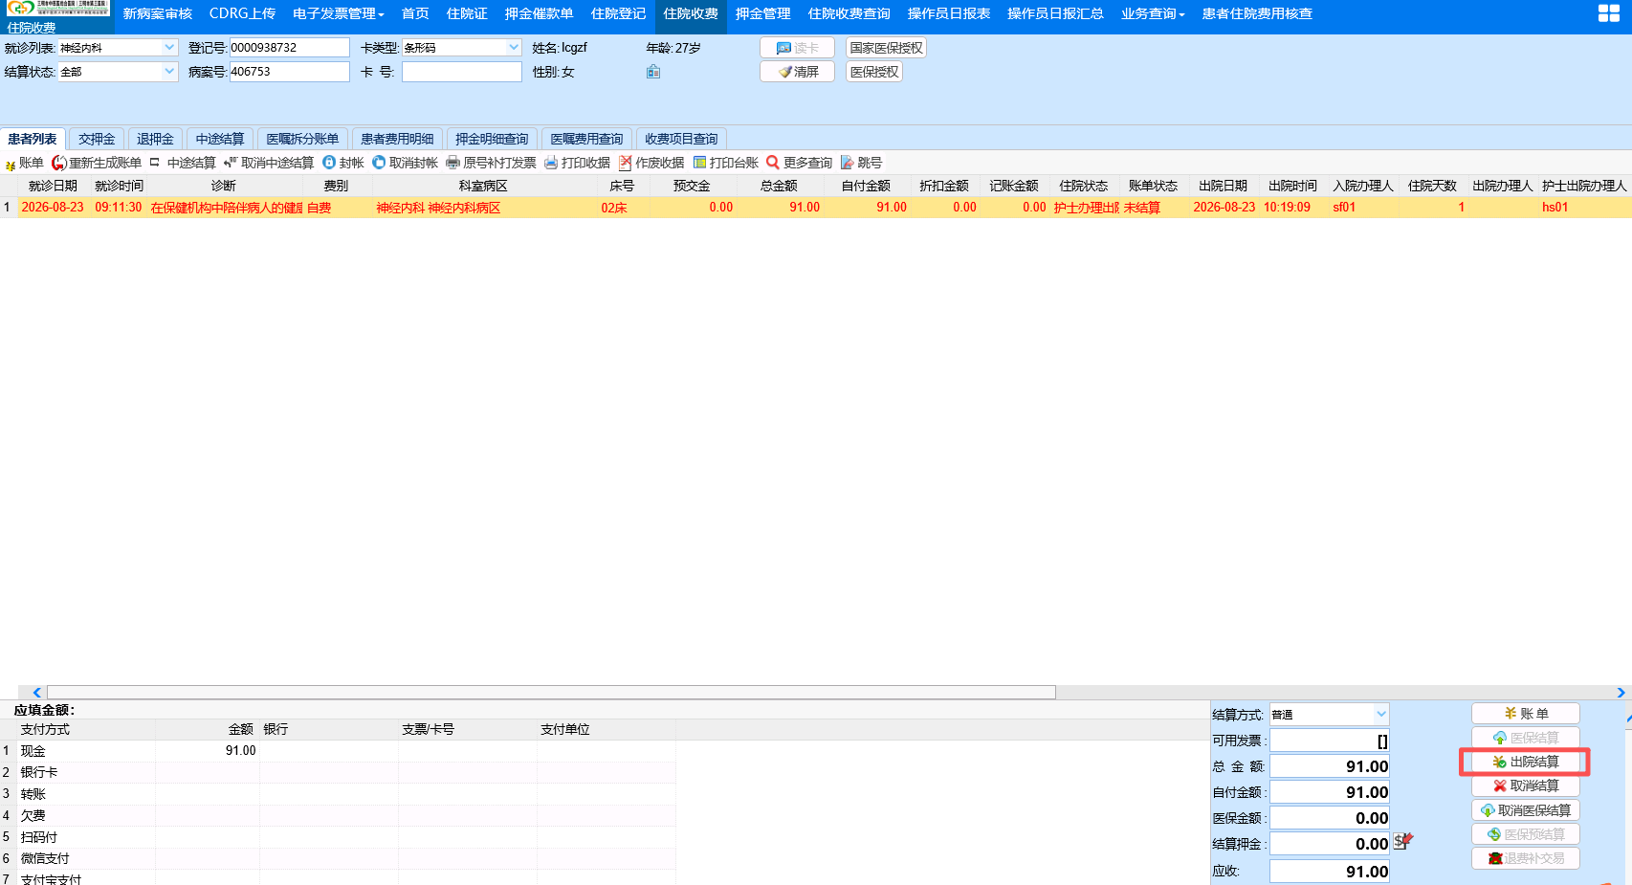
Task: Click the 封帐 lock icon
Action: [x=329, y=163]
